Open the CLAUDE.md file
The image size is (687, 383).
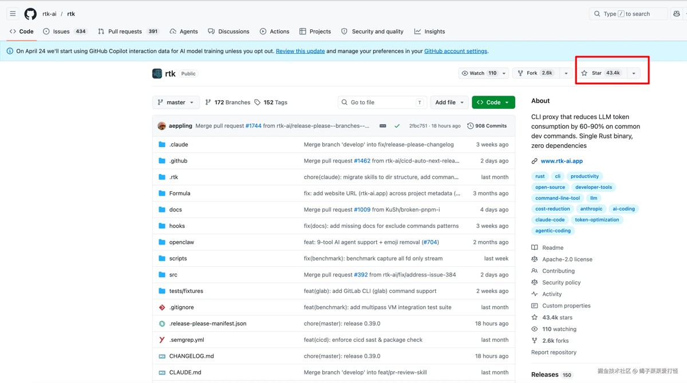tap(185, 373)
